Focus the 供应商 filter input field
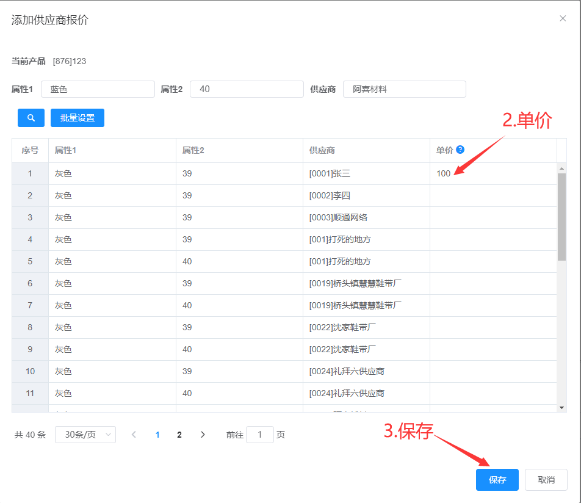The width and height of the screenshot is (581, 503). [404, 89]
